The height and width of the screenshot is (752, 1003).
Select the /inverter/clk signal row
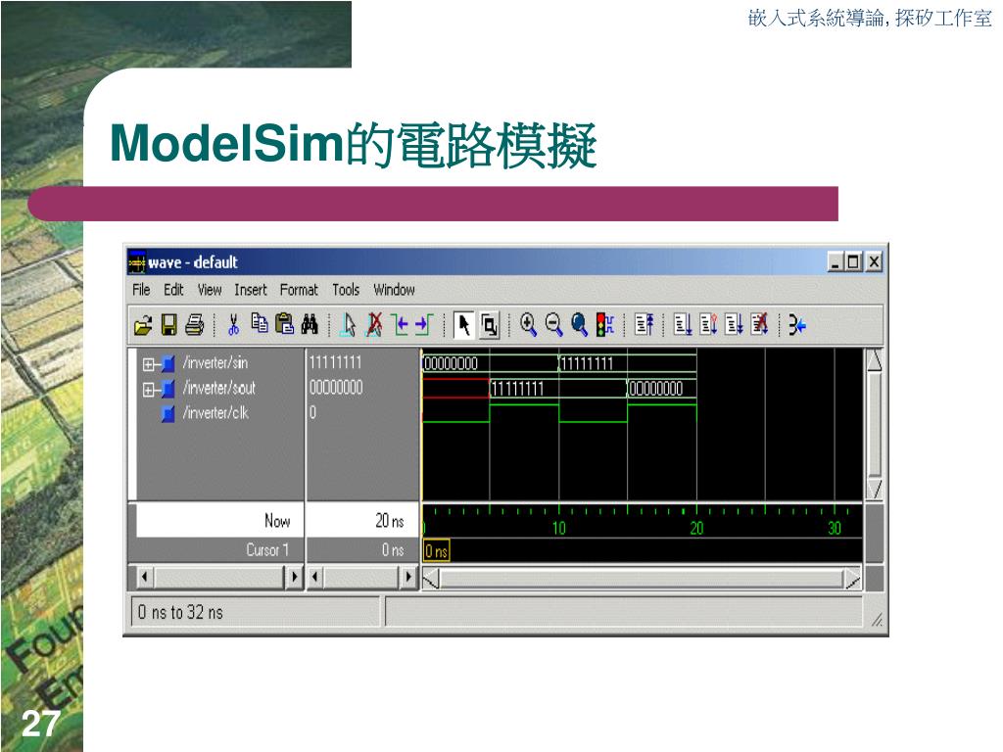[x=215, y=413]
